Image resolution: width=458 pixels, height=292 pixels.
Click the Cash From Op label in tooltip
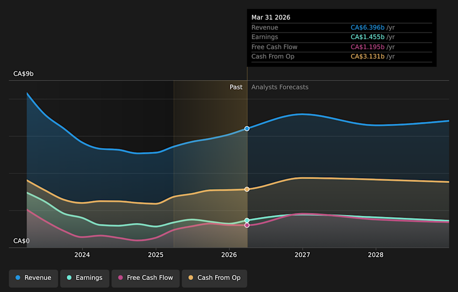coord(273,57)
